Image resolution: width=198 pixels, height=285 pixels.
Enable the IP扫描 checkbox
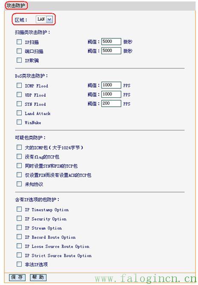[19, 42]
